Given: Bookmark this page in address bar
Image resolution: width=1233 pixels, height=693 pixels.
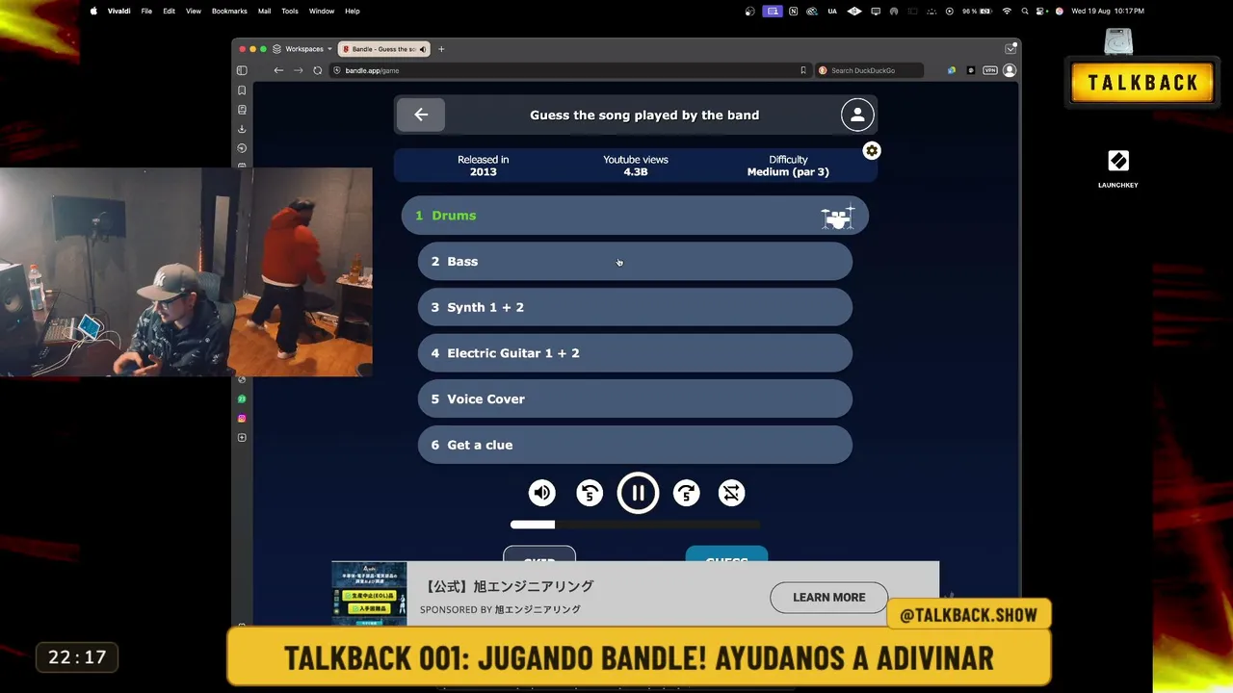Looking at the screenshot, I should tap(803, 70).
